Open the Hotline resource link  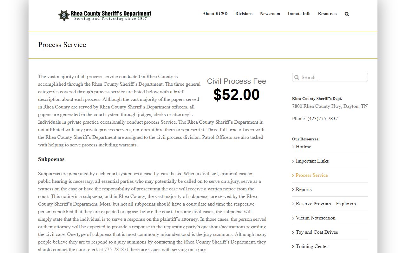click(303, 147)
